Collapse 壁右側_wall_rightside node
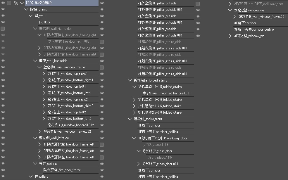Screen dimensions: 288x180 (x=35, y=28)
